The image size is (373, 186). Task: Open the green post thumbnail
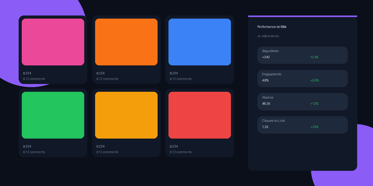53,115
